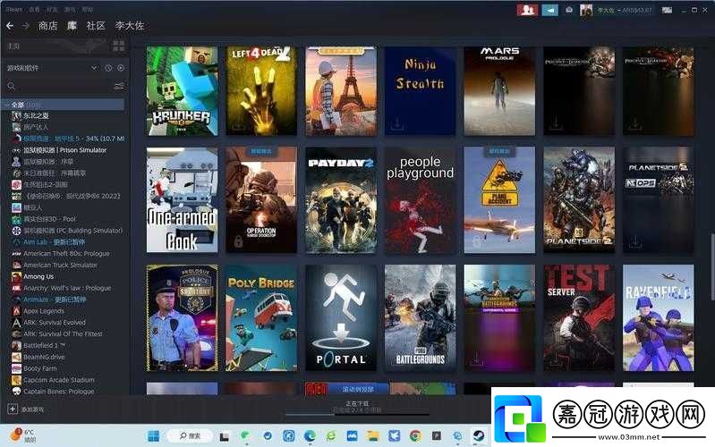Select American Theft 80s: Prologue
715x447 pixels.
pos(66,253)
